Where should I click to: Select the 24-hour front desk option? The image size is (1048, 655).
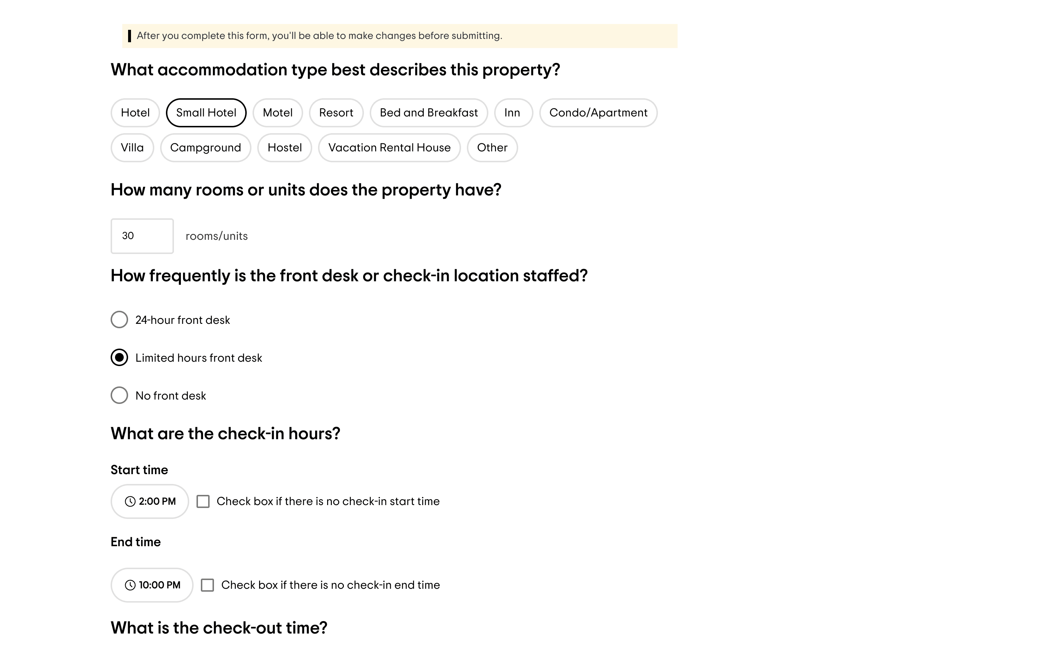click(x=119, y=320)
